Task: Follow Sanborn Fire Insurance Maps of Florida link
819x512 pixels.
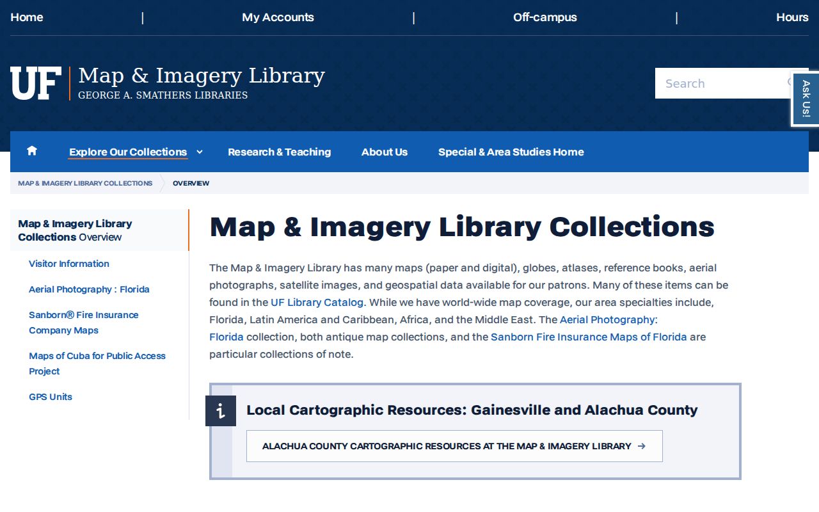Action: pyautogui.click(x=589, y=337)
